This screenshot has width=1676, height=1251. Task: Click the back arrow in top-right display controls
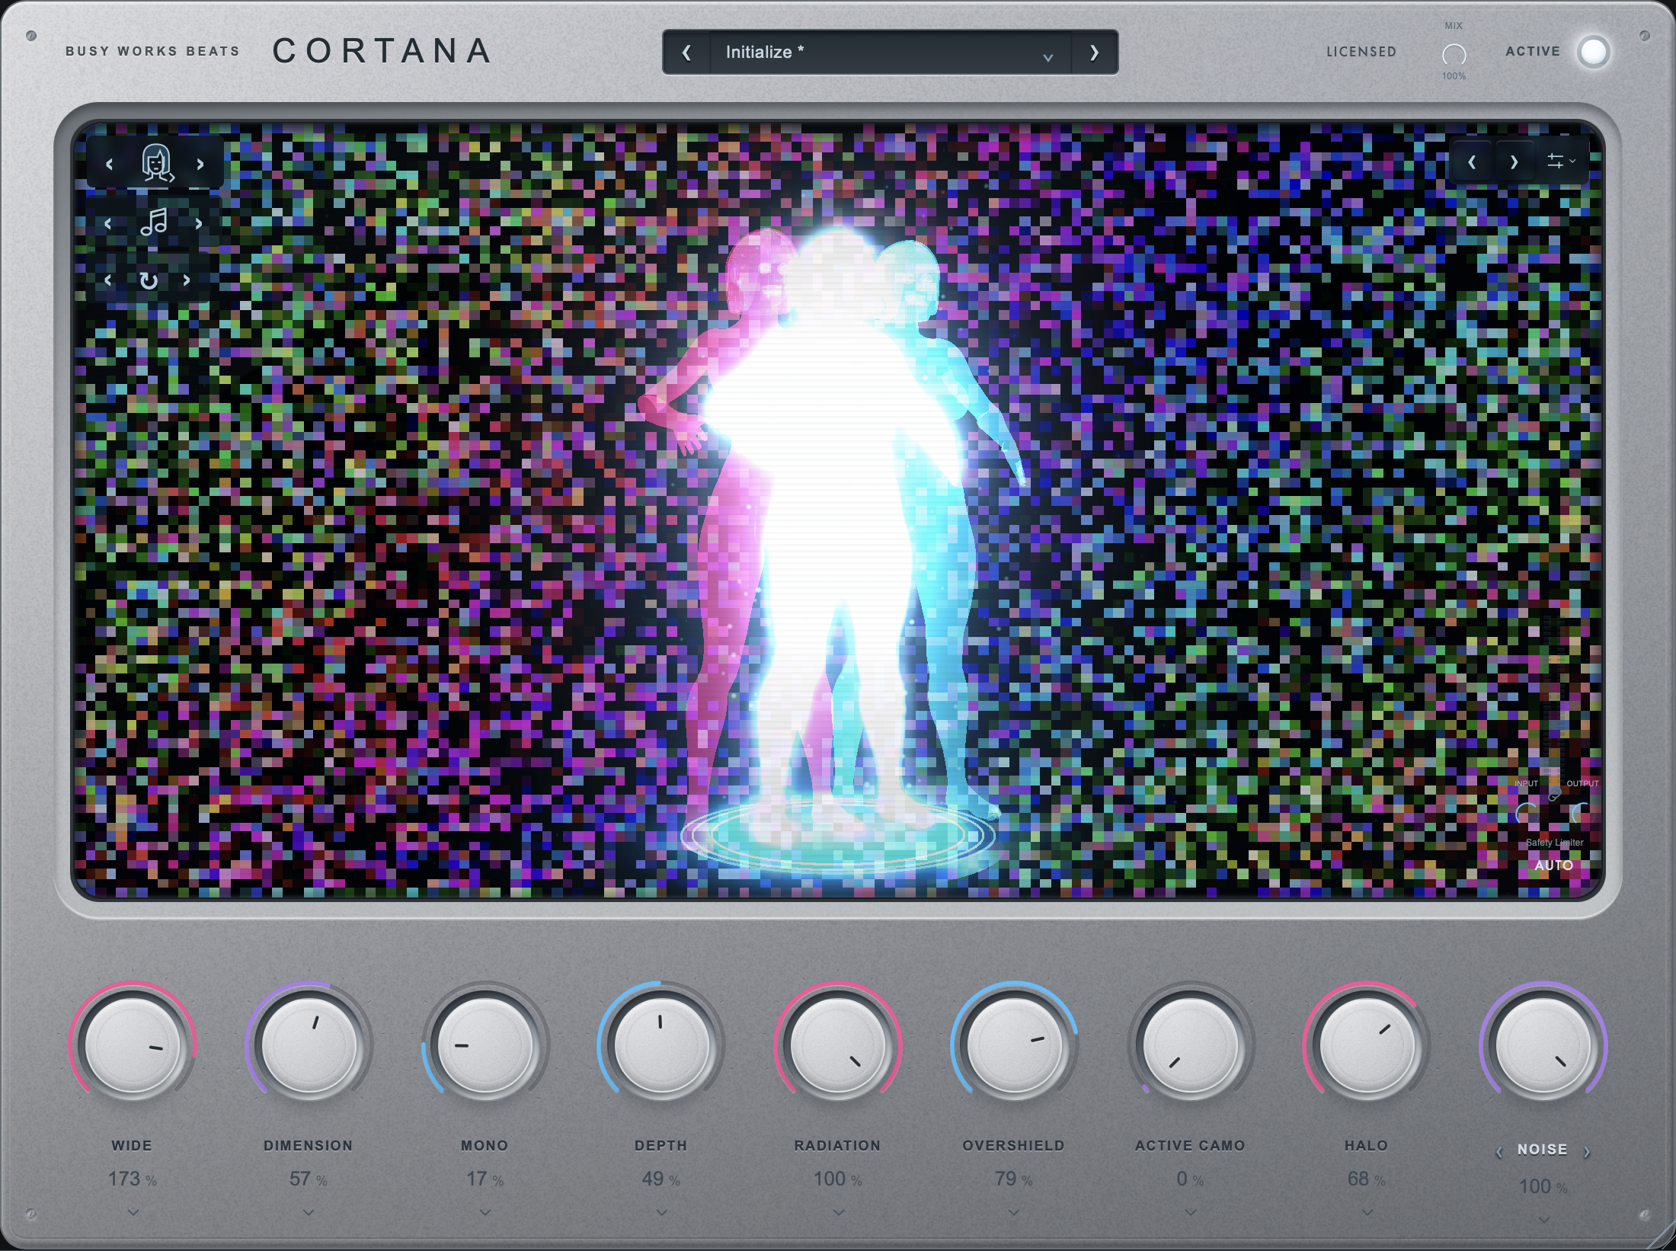coord(1473,162)
